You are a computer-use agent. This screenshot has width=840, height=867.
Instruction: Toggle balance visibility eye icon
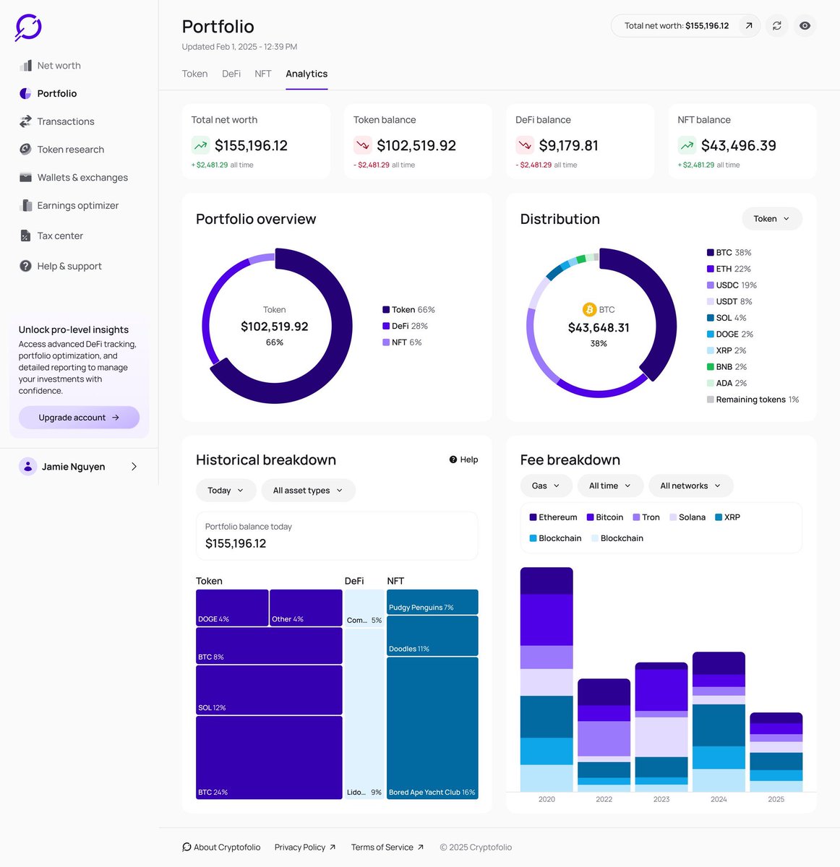pyautogui.click(x=805, y=26)
